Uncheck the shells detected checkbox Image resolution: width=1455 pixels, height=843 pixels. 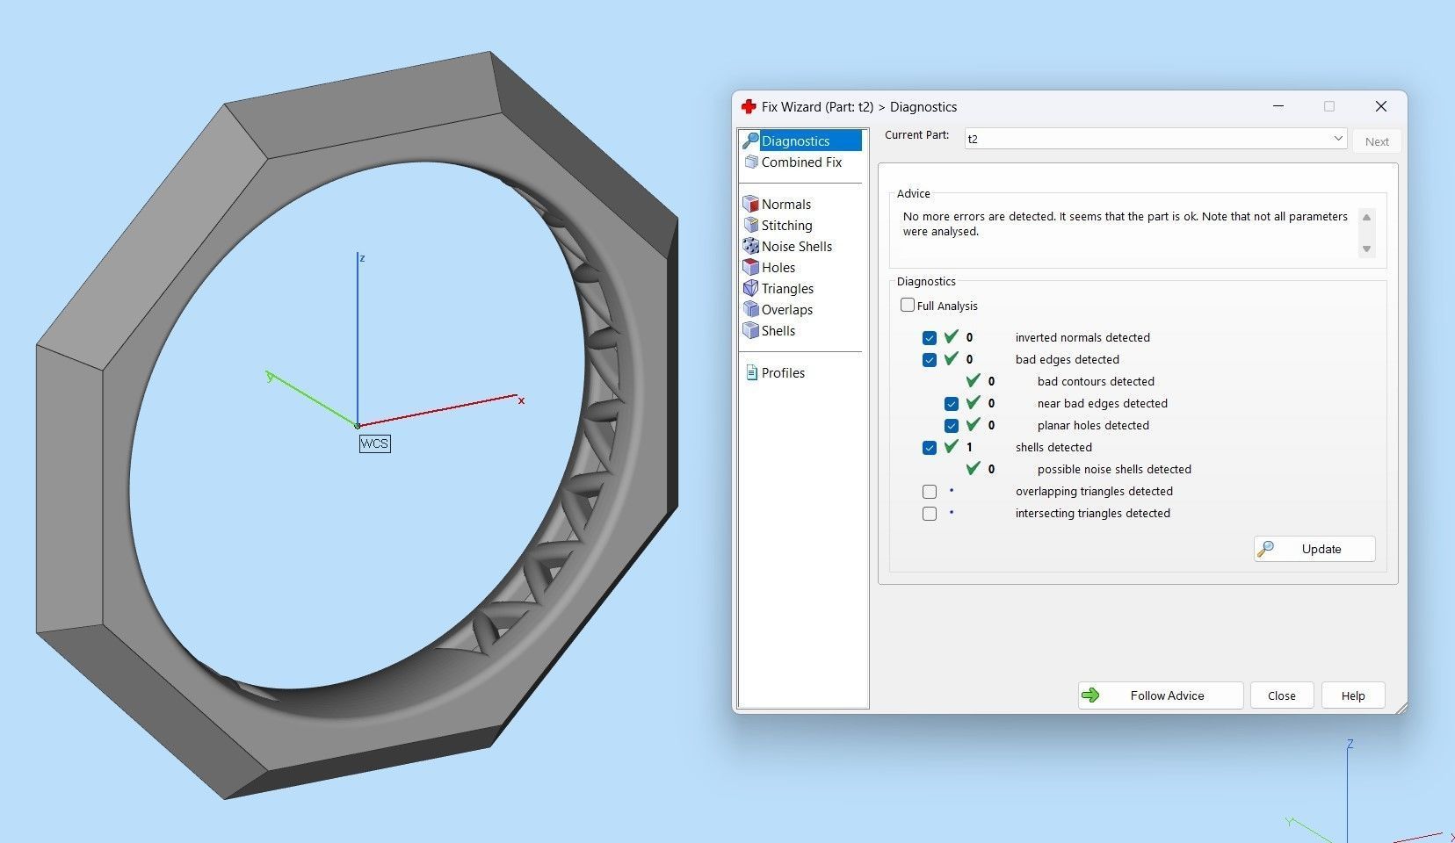(x=930, y=448)
